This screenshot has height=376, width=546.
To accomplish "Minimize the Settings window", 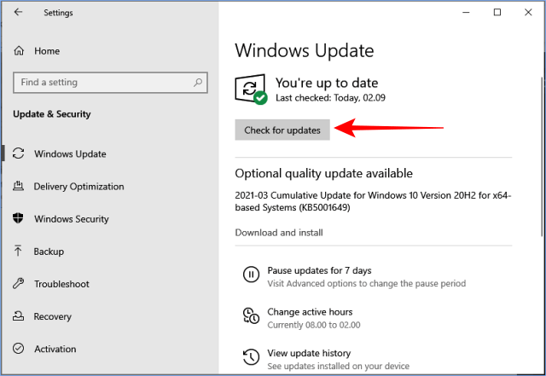I will (466, 13).
